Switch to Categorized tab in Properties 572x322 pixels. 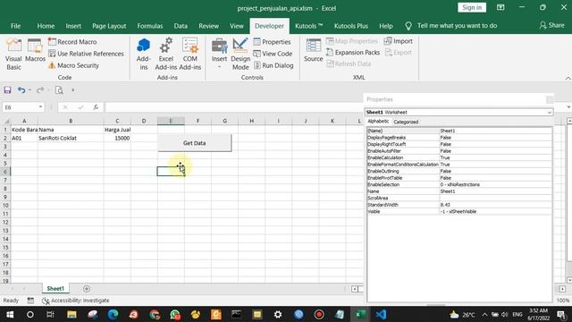point(406,122)
